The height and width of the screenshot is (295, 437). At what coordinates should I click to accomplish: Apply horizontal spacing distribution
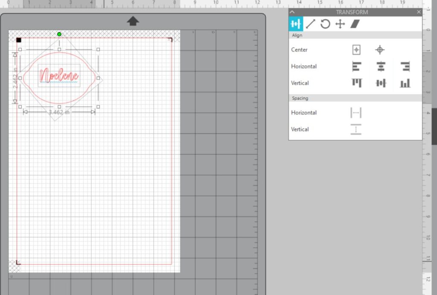(x=356, y=113)
